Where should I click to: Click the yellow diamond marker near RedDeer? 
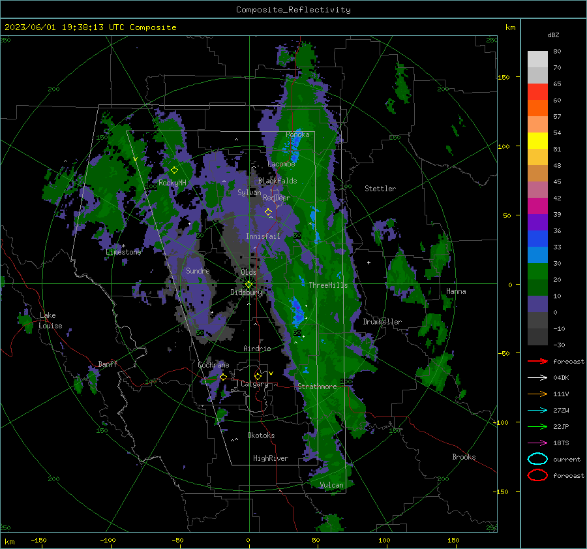pyautogui.click(x=268, y=212)
